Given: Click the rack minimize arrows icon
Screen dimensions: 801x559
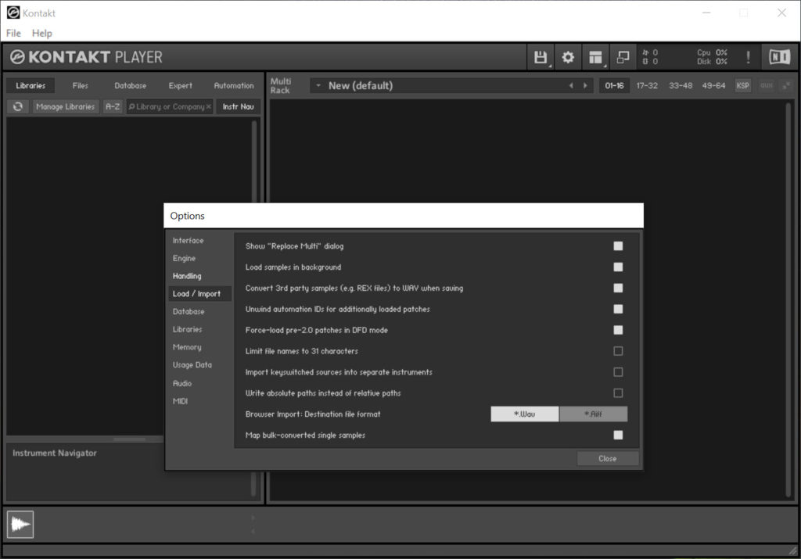Looking at the screenshot, I should click(x=786, y=86).
